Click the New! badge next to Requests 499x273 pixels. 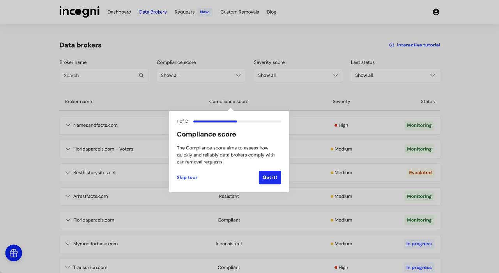point(205,12)
